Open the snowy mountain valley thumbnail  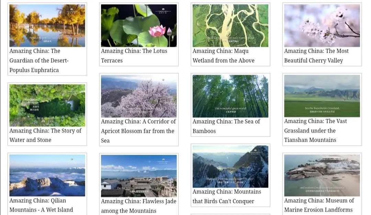click(x=230, y=166)
